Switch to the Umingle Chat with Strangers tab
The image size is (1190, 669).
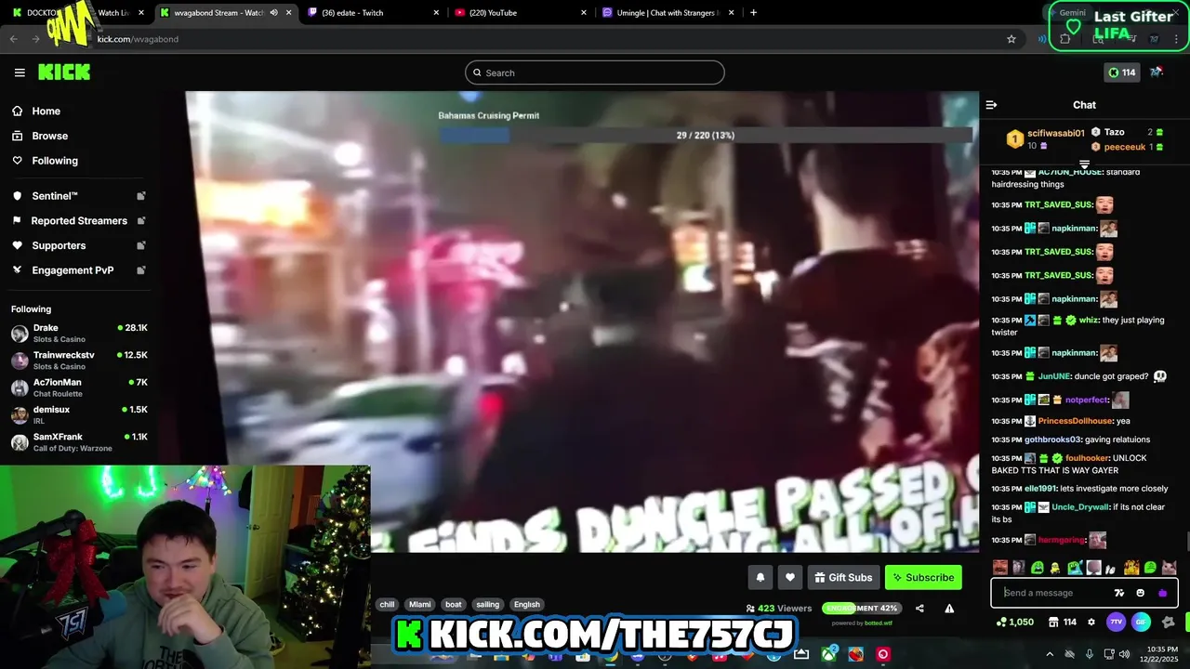pyautogui.click(x=668, y=13)
